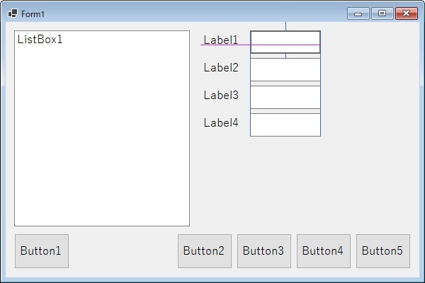Focus the text box beside Label3
The image size is (425, 283).
[285, 97]
